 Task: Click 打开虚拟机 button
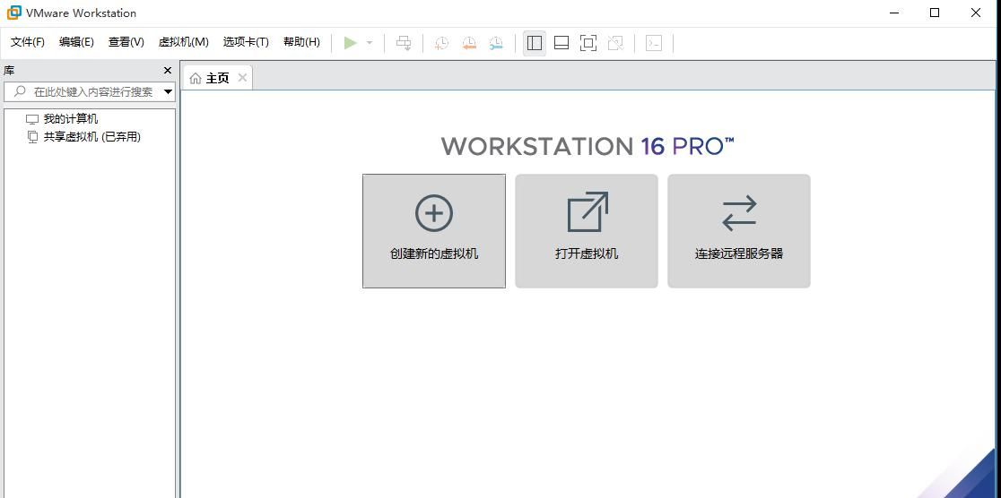(x=587, y=231)
